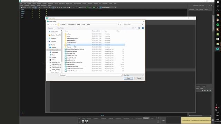Click the New folder button
The height and width of the screenshot is (124, 221).
tap(60, 28)
